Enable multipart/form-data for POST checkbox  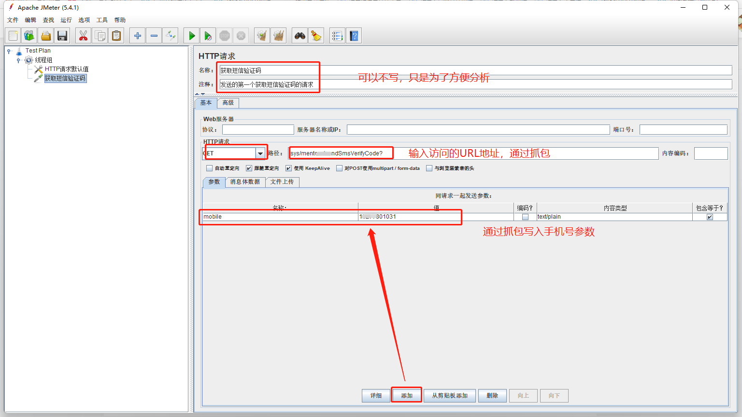pyautogui.click(x=339, y=168)
